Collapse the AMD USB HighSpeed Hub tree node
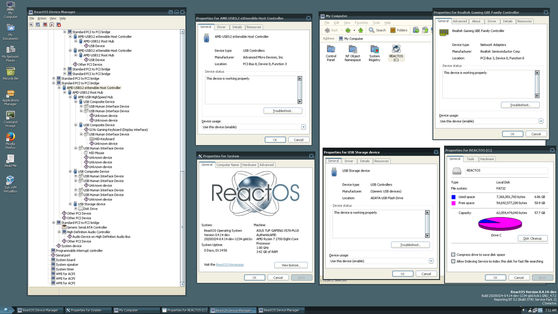Viewport: 558px width, 314px height. [x=70, y=97]
